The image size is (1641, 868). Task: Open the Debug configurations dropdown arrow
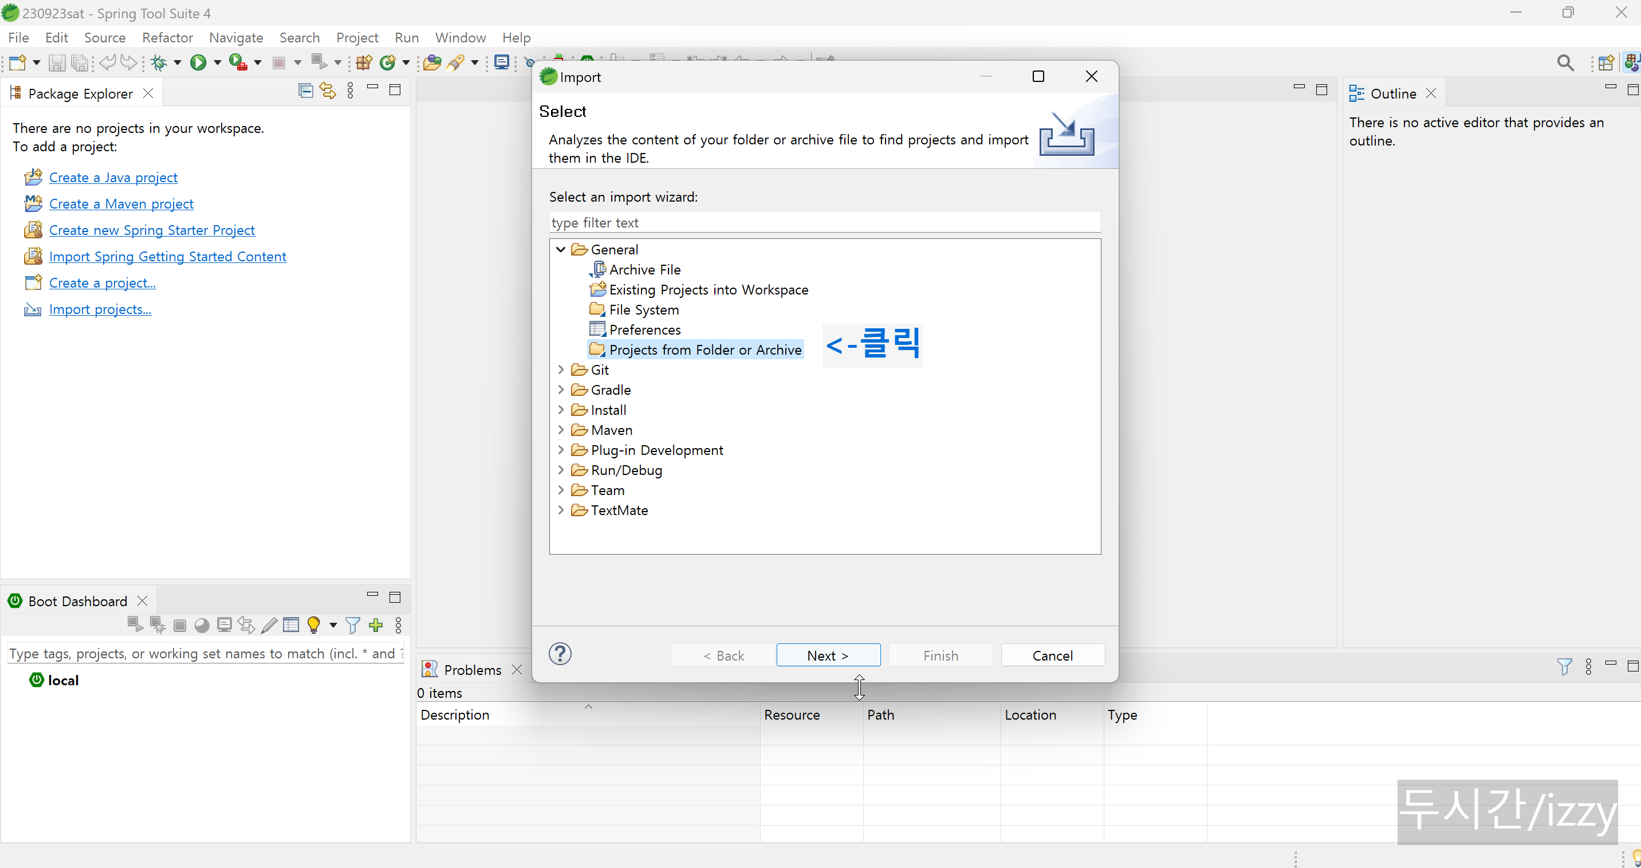pos(178,62)
